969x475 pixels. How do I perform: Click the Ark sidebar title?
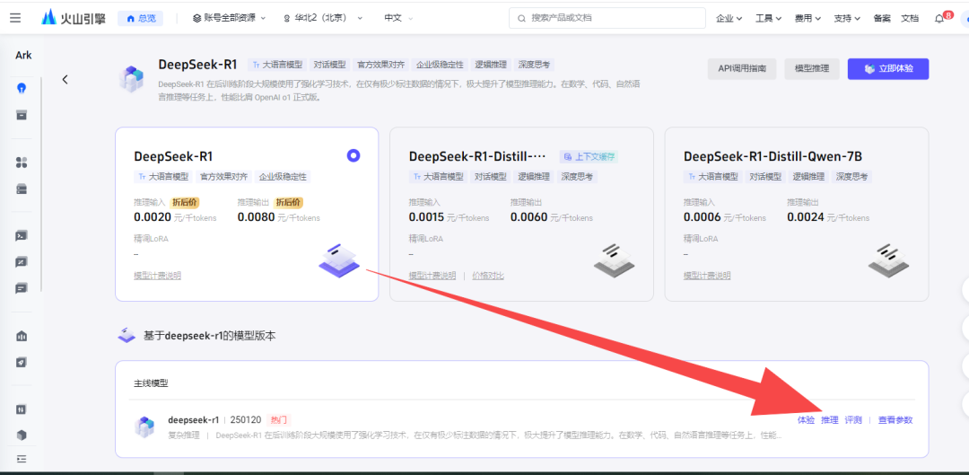23,55
